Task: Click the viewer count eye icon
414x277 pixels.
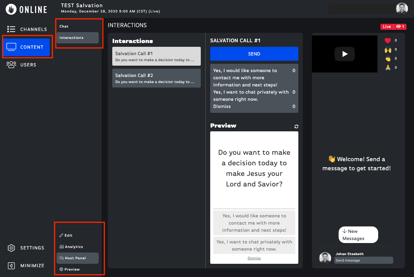Action: click(x=399, y=26)
